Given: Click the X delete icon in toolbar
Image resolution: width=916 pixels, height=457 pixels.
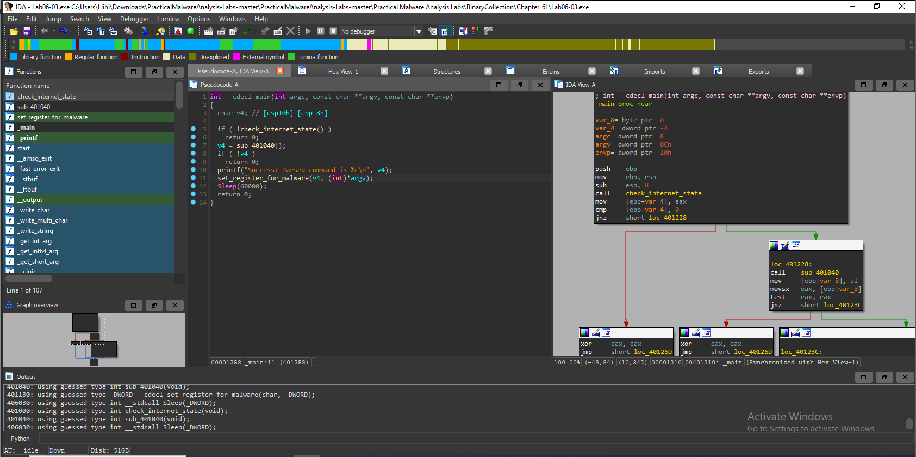Looking at the screenshot, I should [291, 31].
